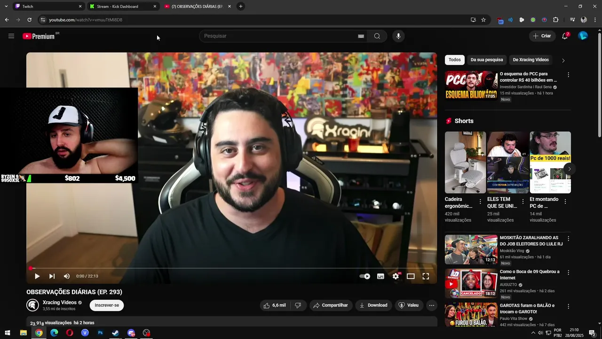Dislike the video
Image resolution: width=602 pixels, height=339 pixels.
[x=298, y=305]
